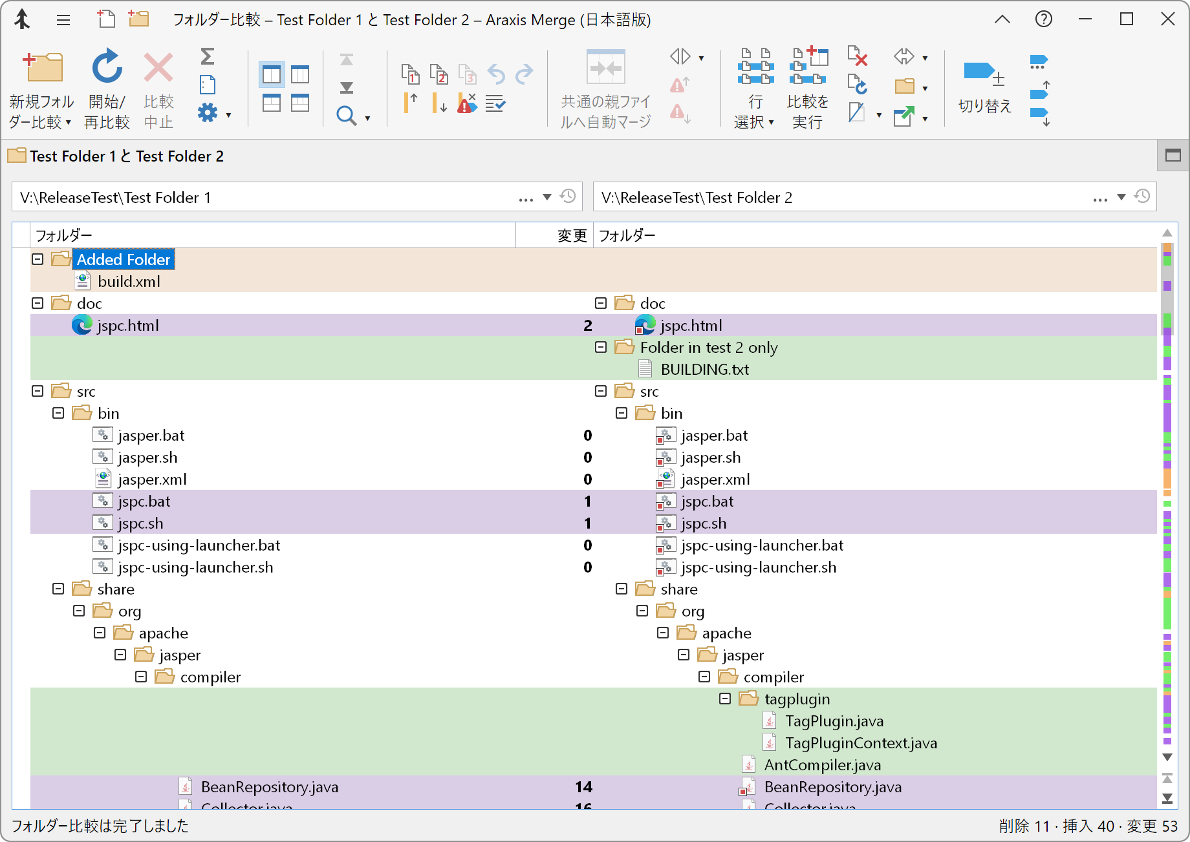Click the 変更 column header
Viewport: 1190px width, 842px height.
[x=571, y=236]
